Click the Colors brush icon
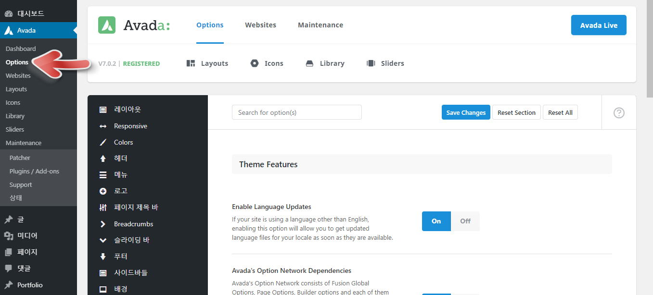 pyautogui.click(x=103, y=142)
